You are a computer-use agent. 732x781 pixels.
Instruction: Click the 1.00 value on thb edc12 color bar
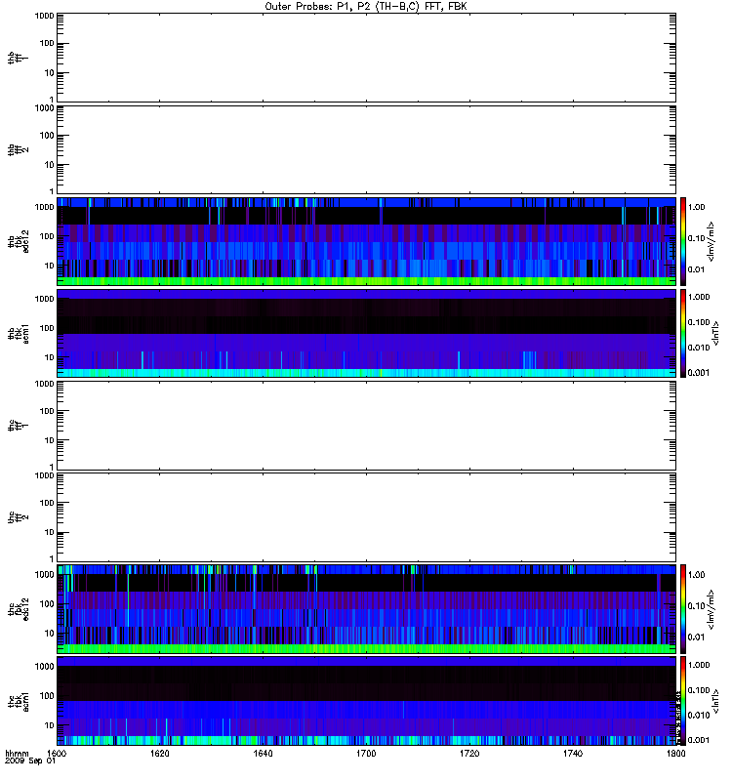click(696, 207)
